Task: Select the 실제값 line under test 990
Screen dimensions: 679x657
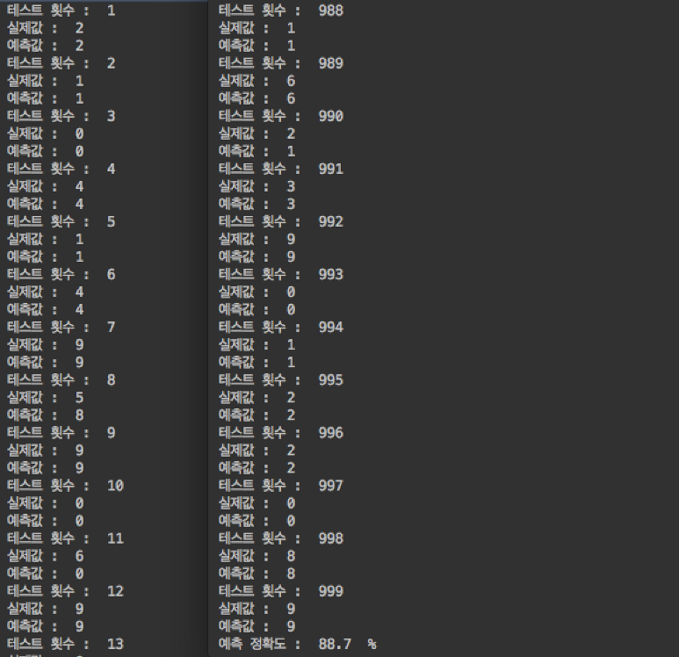Action: coord(256,134)
